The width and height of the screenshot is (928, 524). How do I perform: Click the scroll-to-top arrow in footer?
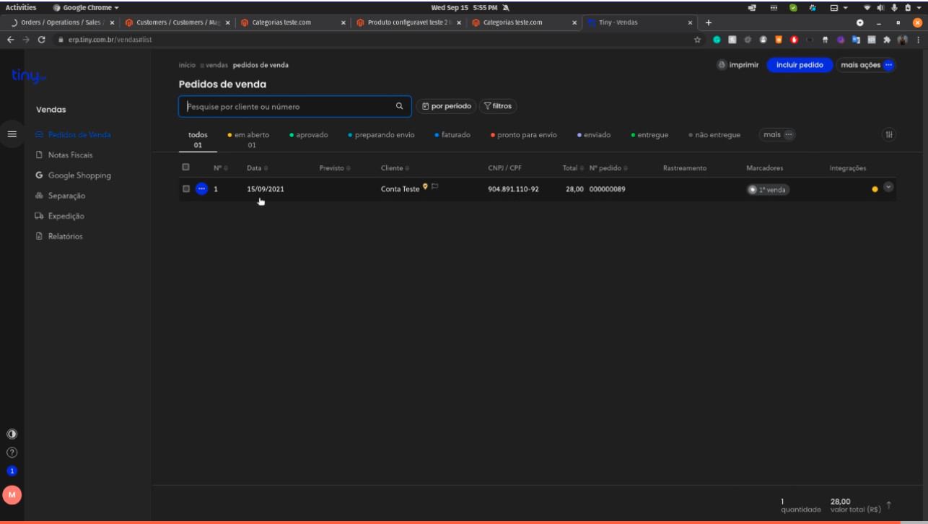(889, 505)
